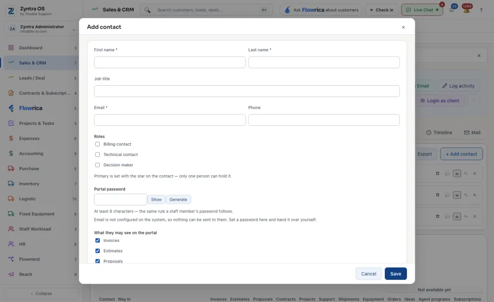494x302 pixels.
Task: Click the Subscriptions column header at bottom
Action: tap(467, 299)
